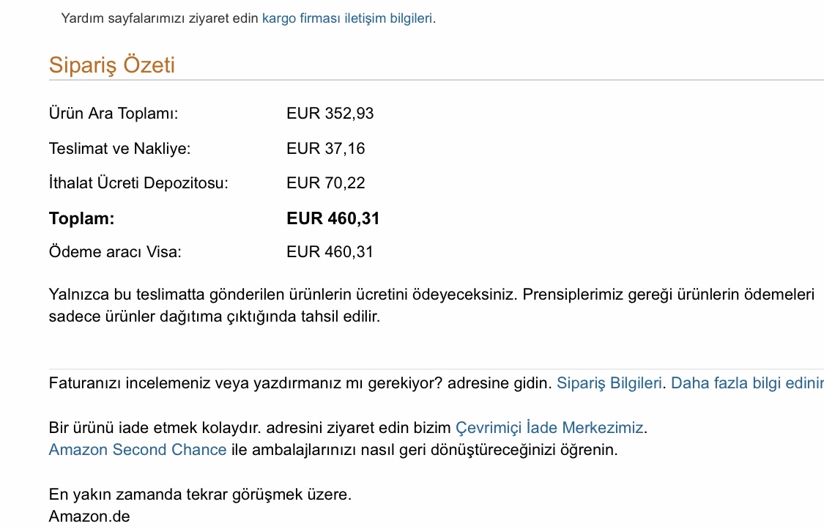Click the EUR 352,93 subtotal amount

[x=330, y=114]
